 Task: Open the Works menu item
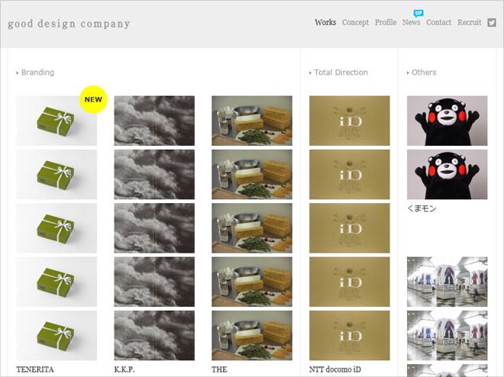click(x=325, y=22)
